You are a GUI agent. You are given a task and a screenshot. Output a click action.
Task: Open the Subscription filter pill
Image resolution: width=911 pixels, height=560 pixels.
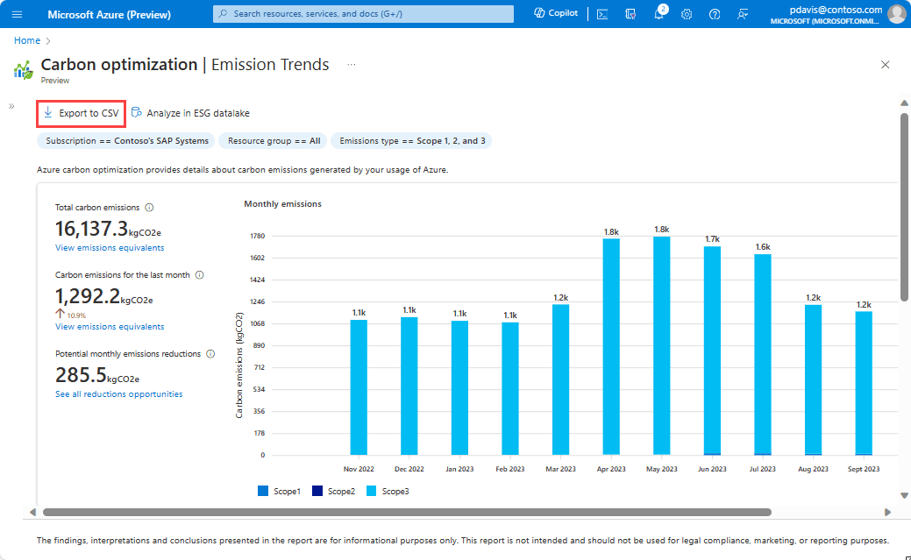coord(127,140)
